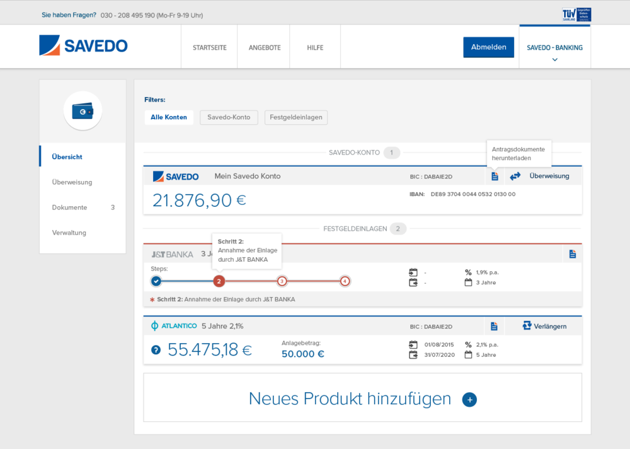
Task: Open the Atlantico document icon
Action: (x=494, y=326)
